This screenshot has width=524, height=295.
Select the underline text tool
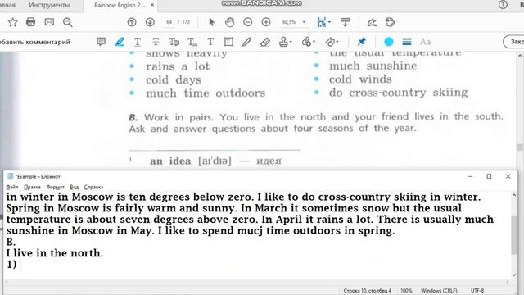(138, 42)
